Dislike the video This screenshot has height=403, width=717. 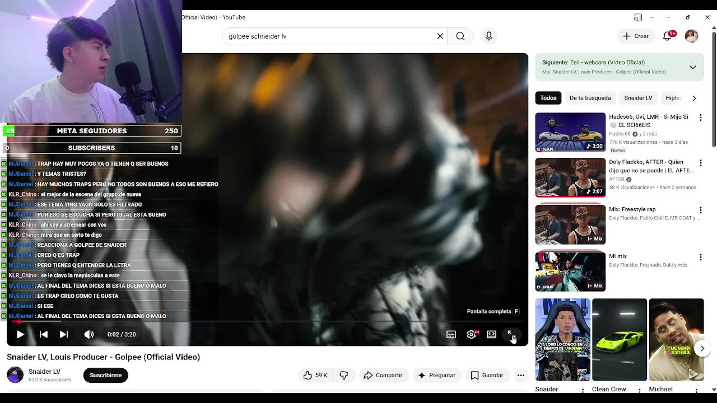tap(344, 375)
